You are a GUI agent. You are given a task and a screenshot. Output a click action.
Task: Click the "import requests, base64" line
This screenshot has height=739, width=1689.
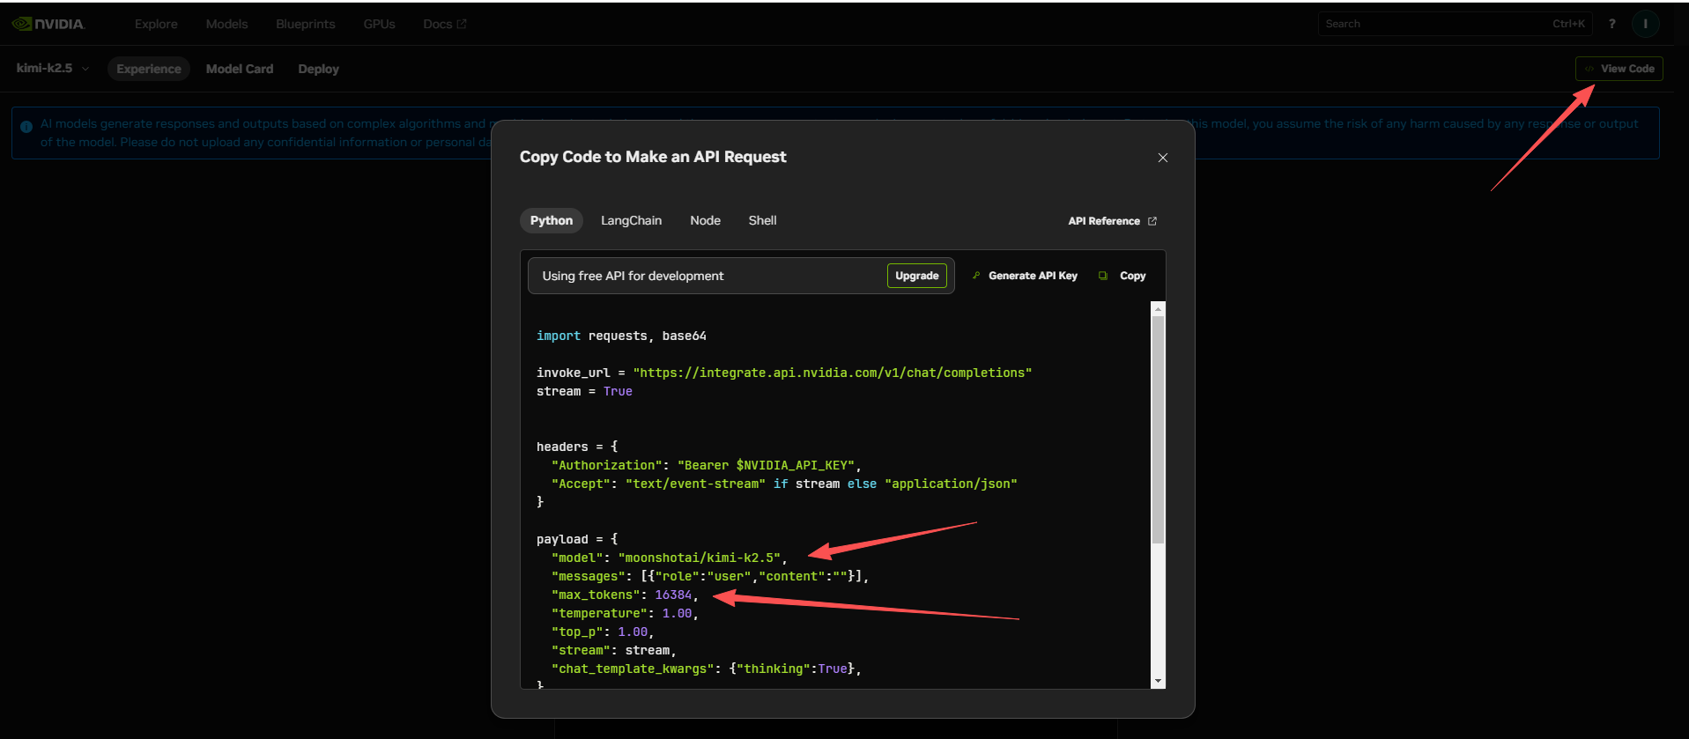621,336
